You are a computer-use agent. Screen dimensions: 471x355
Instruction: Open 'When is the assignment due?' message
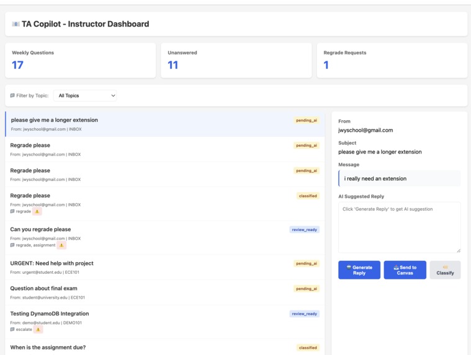165,348
